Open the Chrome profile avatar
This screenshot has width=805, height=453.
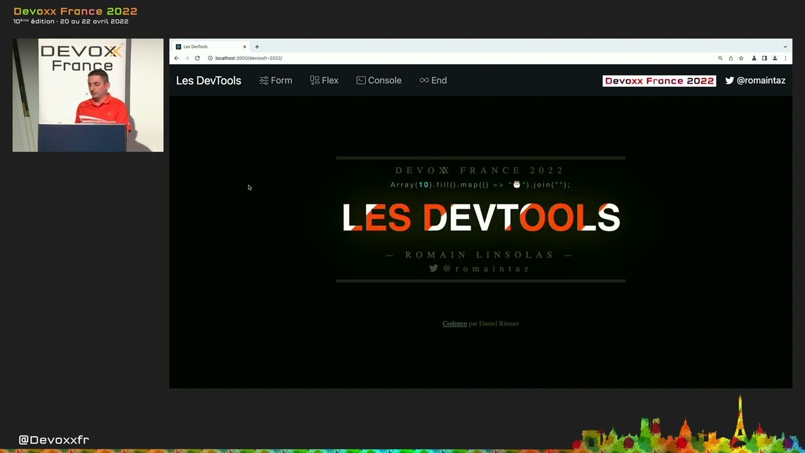(x=775, y=58)
